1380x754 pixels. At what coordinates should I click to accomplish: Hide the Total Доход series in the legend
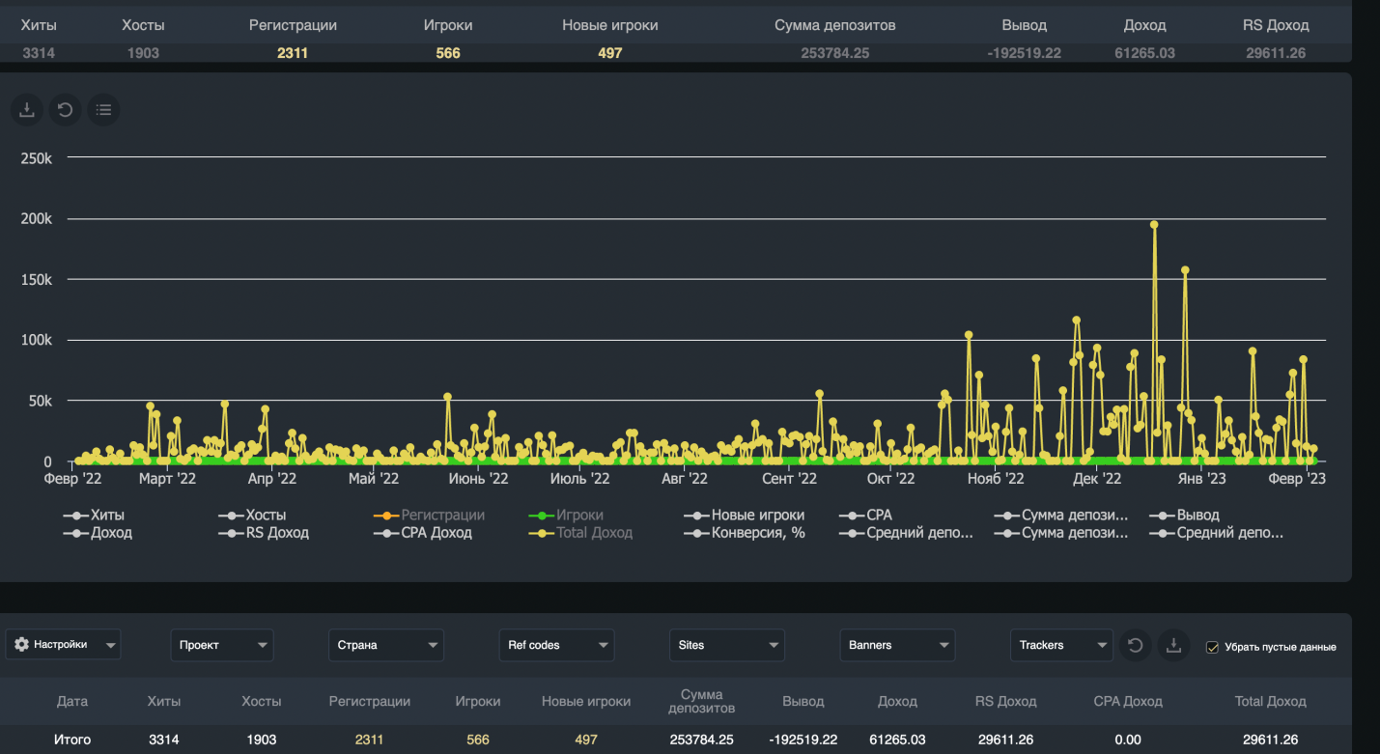point(594,533)
